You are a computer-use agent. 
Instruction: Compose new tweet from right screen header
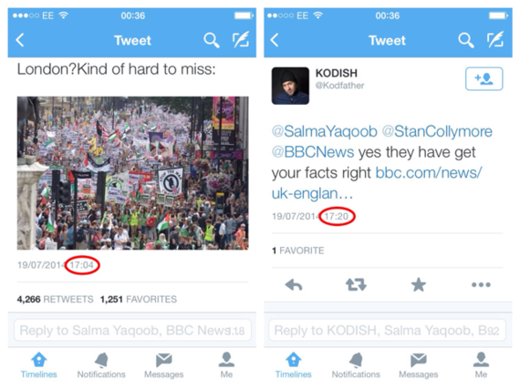[x=495, y=40]
